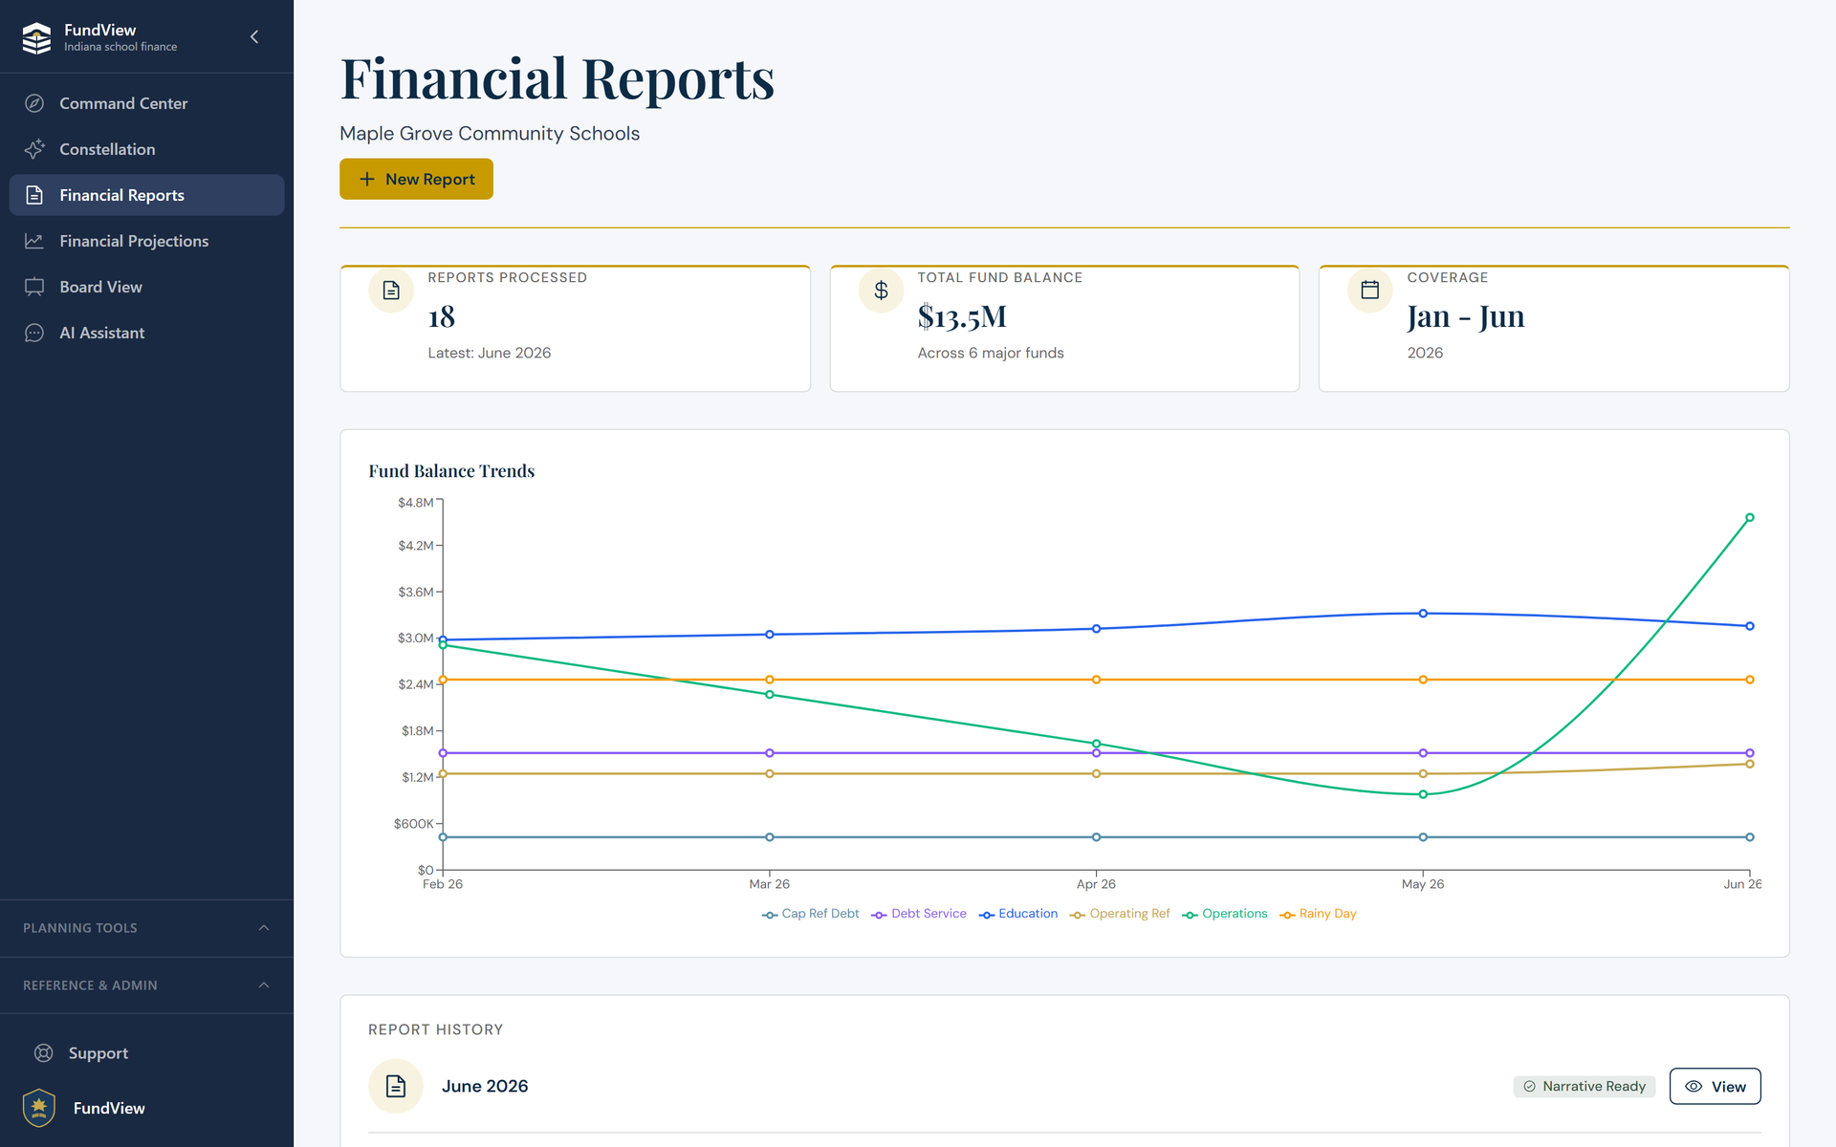Click the Constellation sparkle icon
The image size is (1836, 1147).
point(34,149)
